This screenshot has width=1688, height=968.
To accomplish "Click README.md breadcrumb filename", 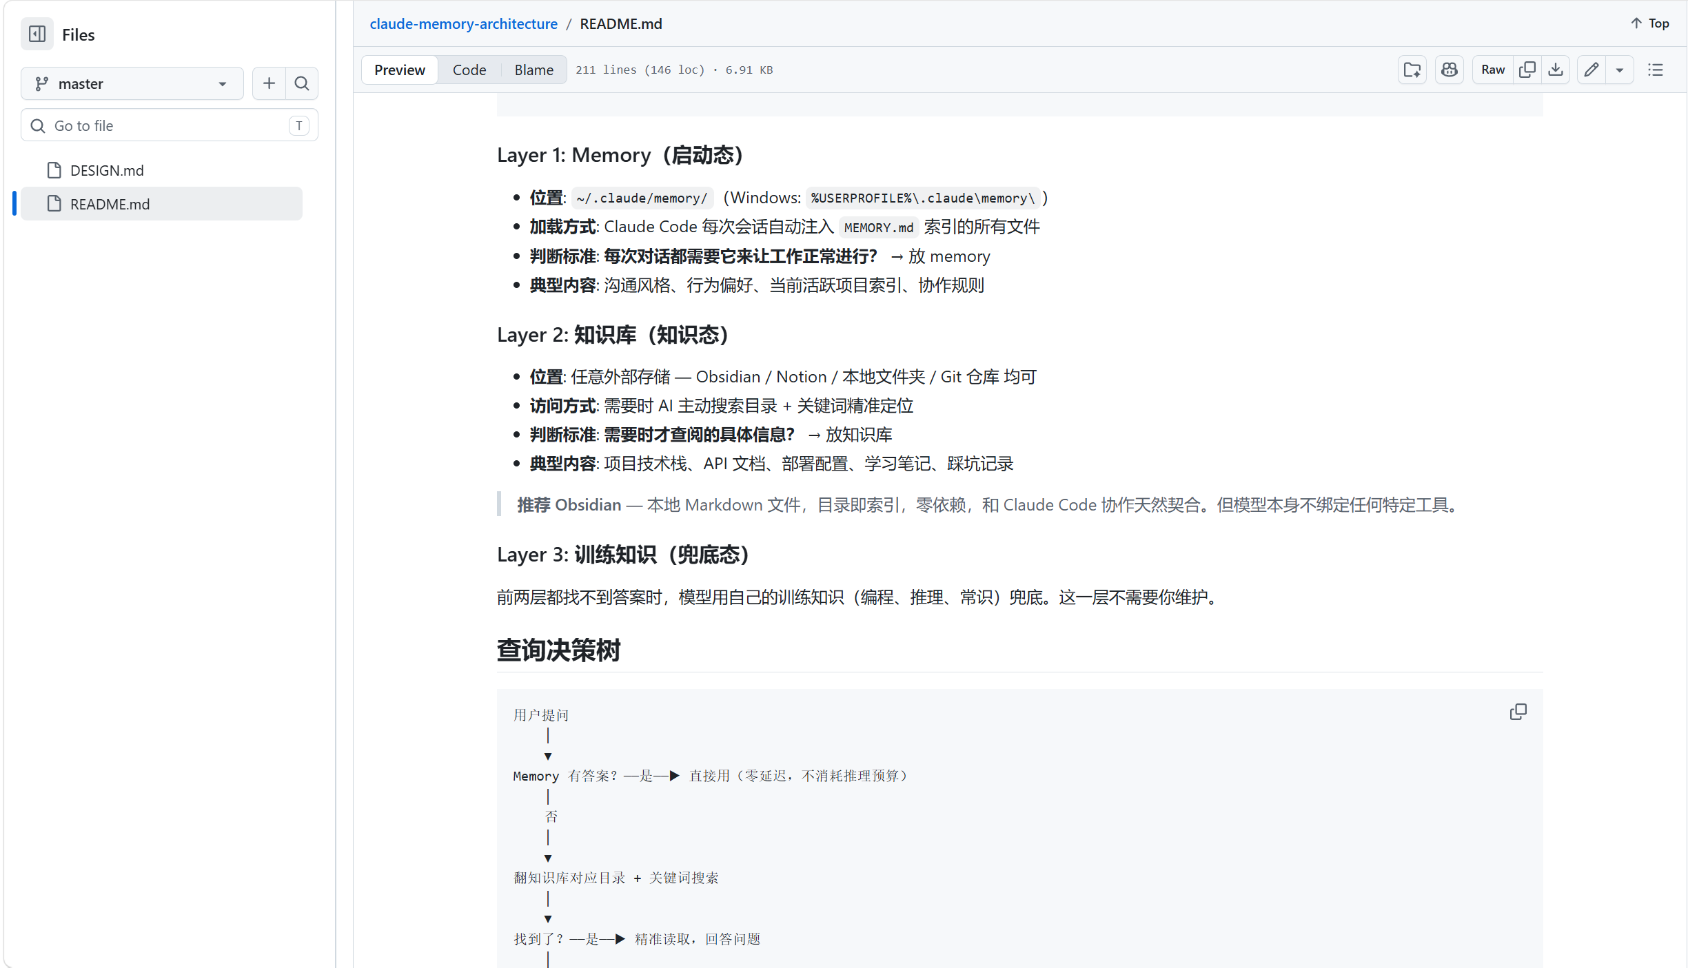I will pos(621,23).
